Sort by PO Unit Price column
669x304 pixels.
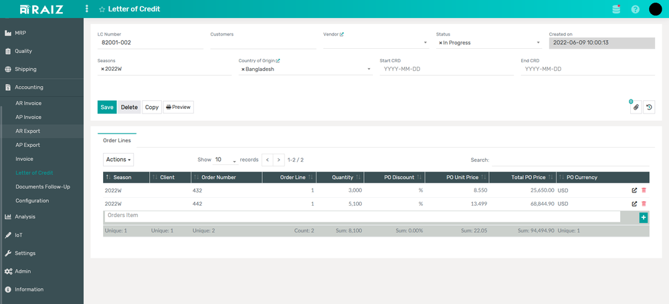pyautogui.click(x=457, y=177)
